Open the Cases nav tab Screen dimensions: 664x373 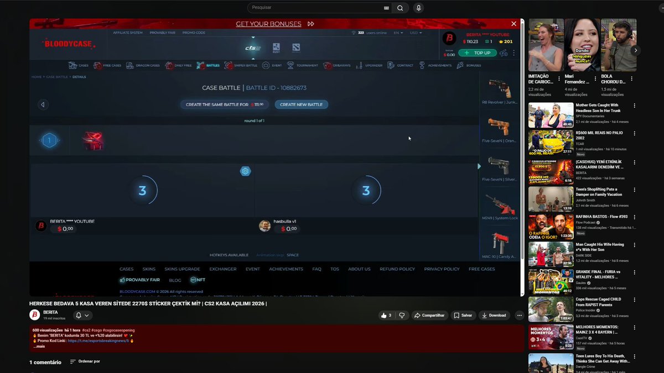[x=79, y=65]
